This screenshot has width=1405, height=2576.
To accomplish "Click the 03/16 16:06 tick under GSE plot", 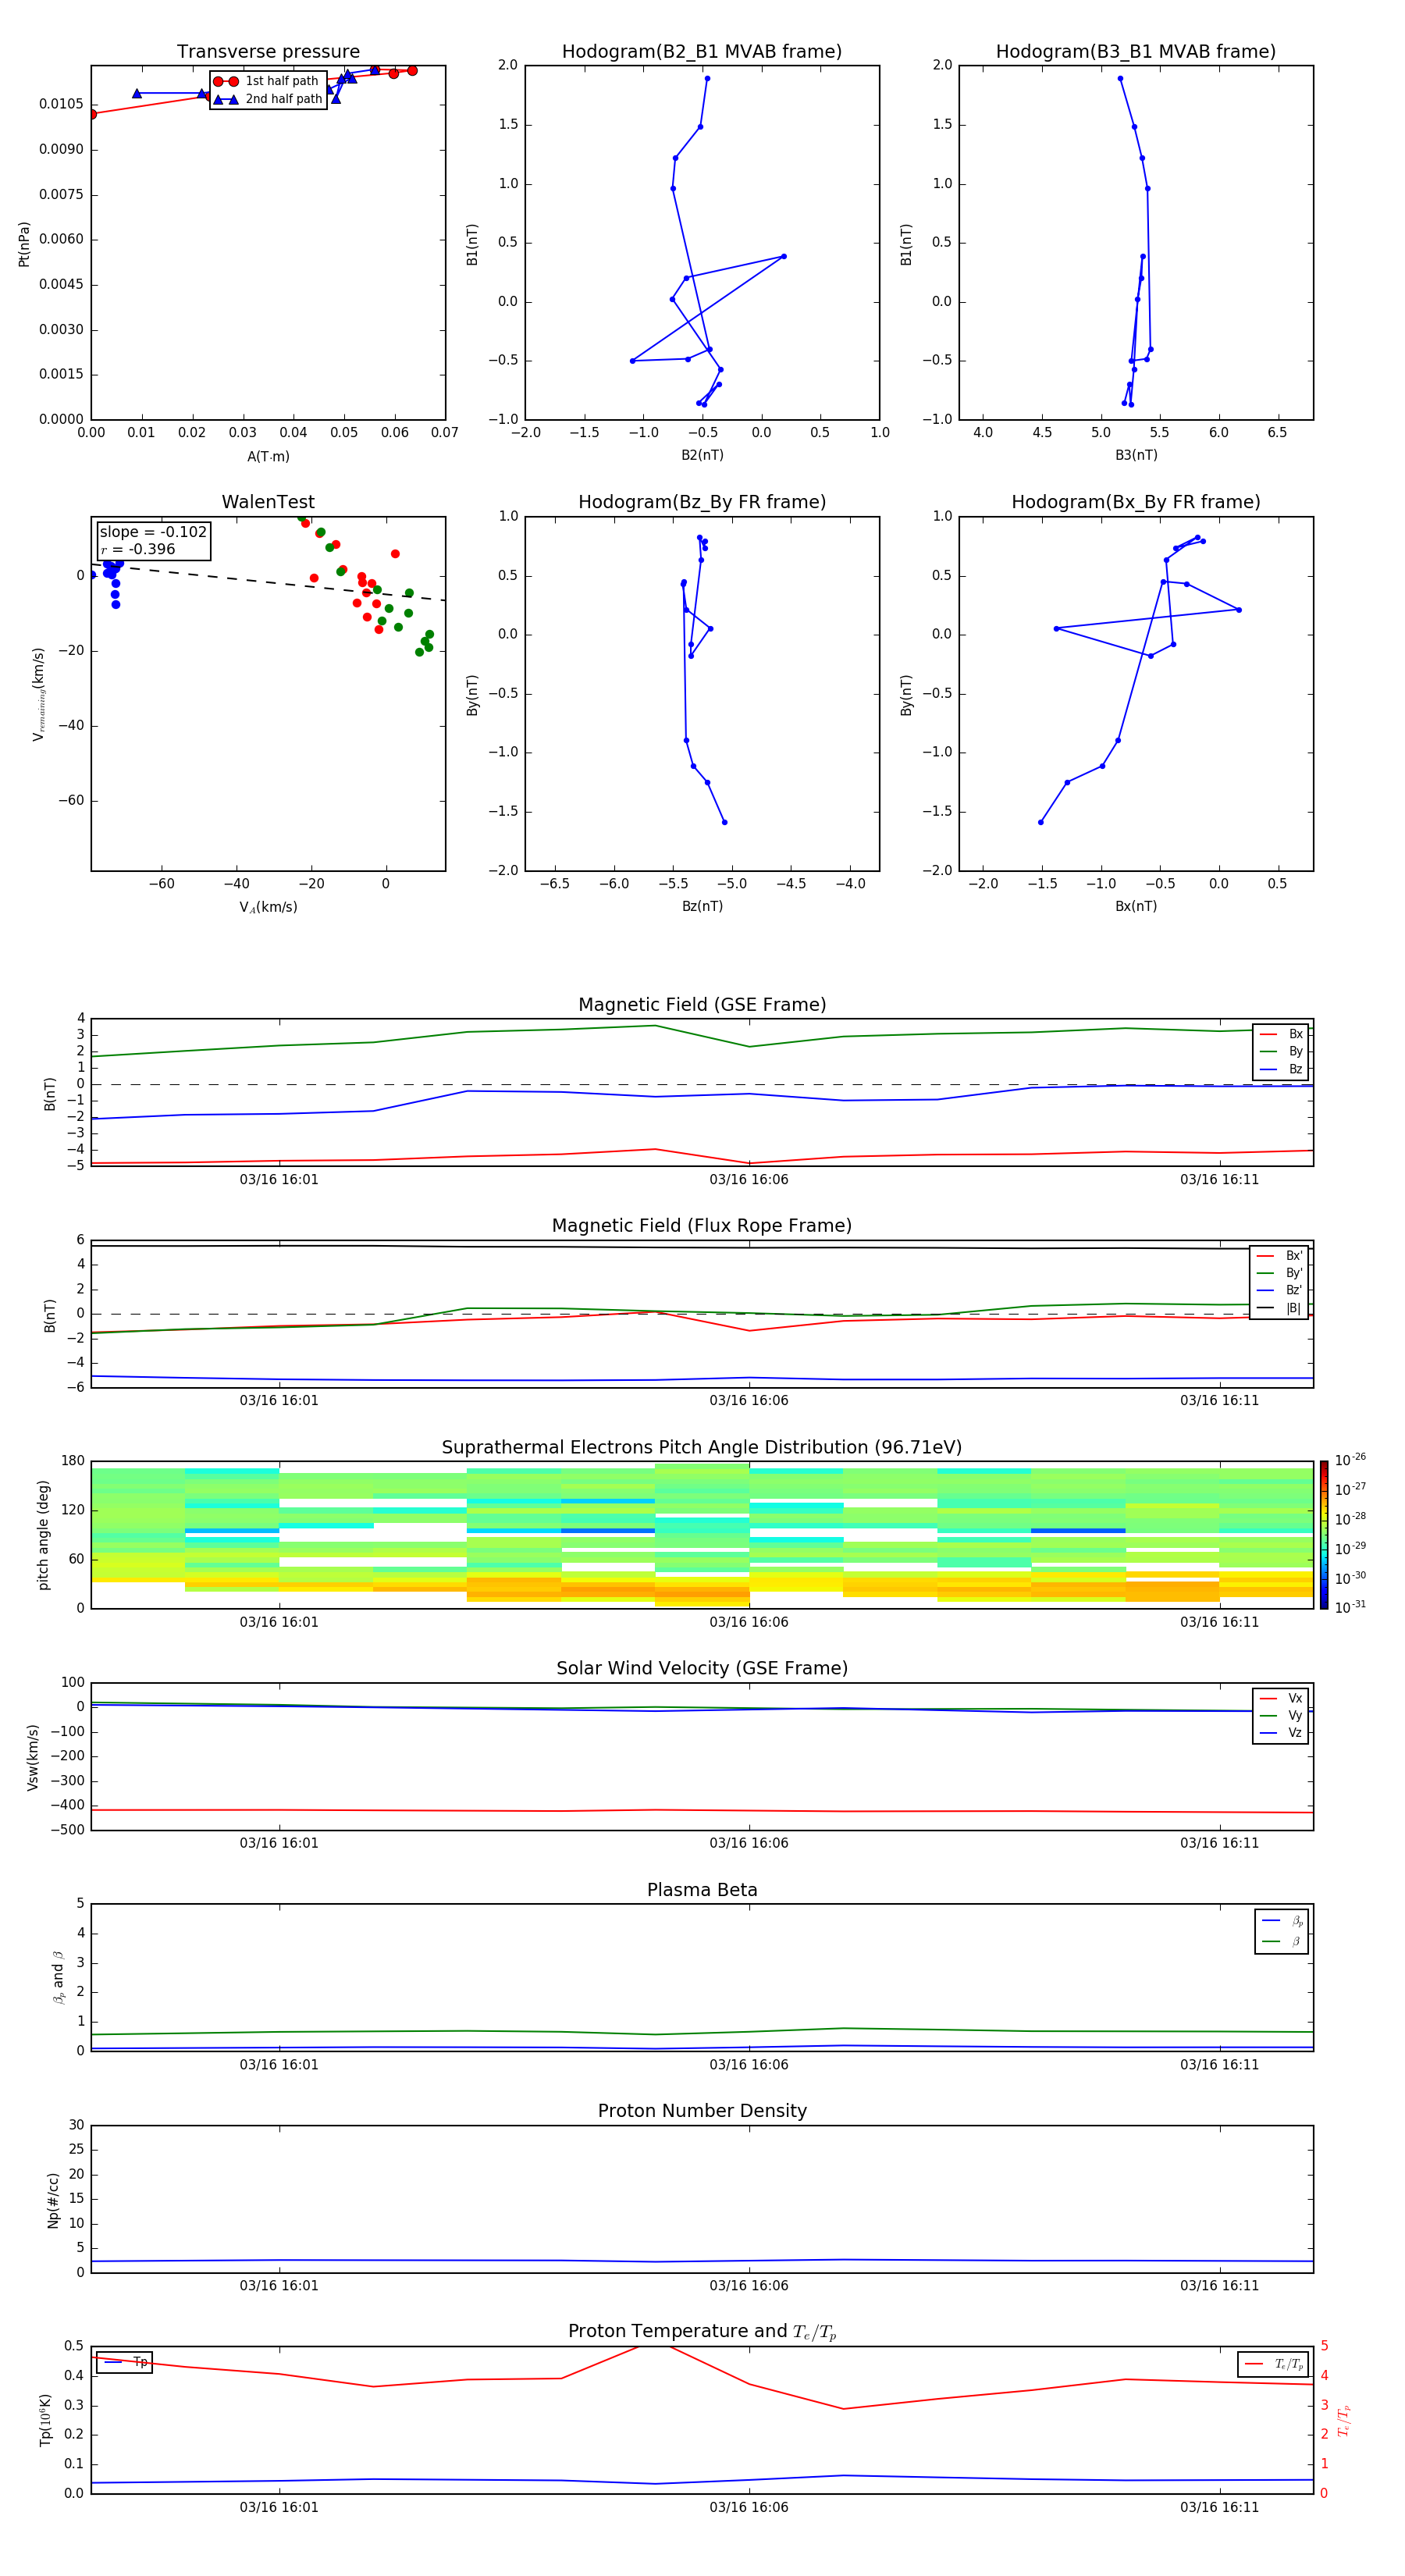I will (x=749, y=1179).
